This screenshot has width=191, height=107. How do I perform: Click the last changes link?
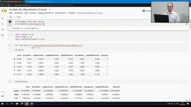[90, 13]
